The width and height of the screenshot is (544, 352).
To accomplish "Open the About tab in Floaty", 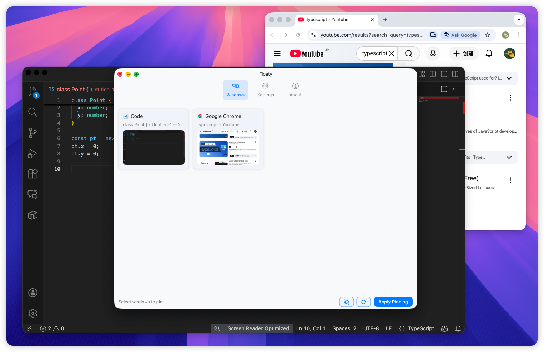I will [295, 90].
